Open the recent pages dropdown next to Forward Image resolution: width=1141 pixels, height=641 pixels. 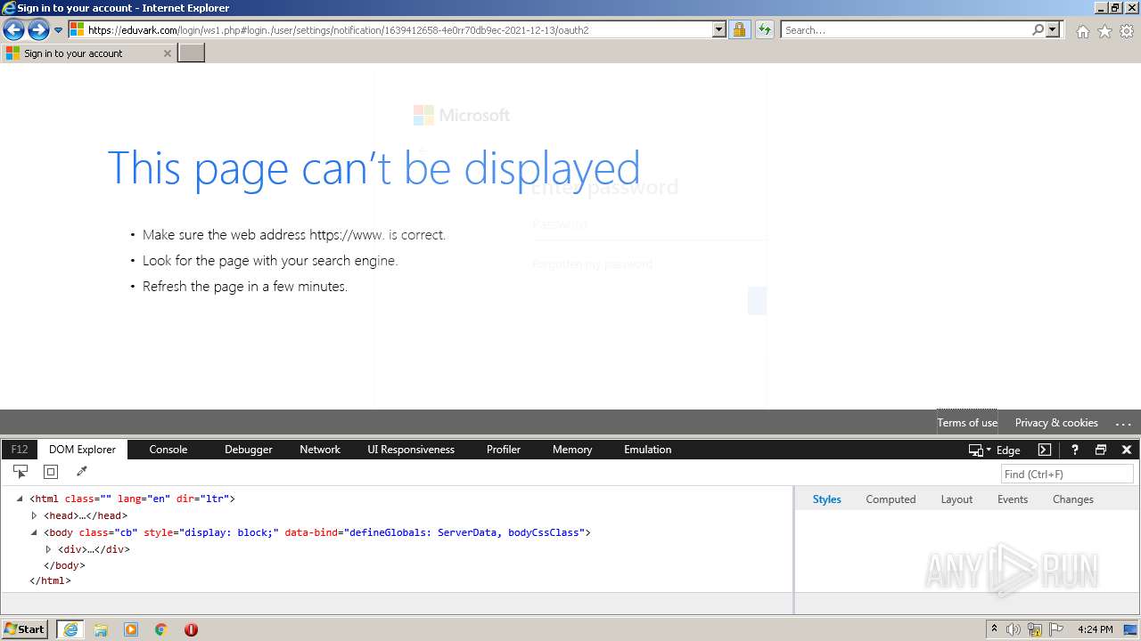point(59,30)
